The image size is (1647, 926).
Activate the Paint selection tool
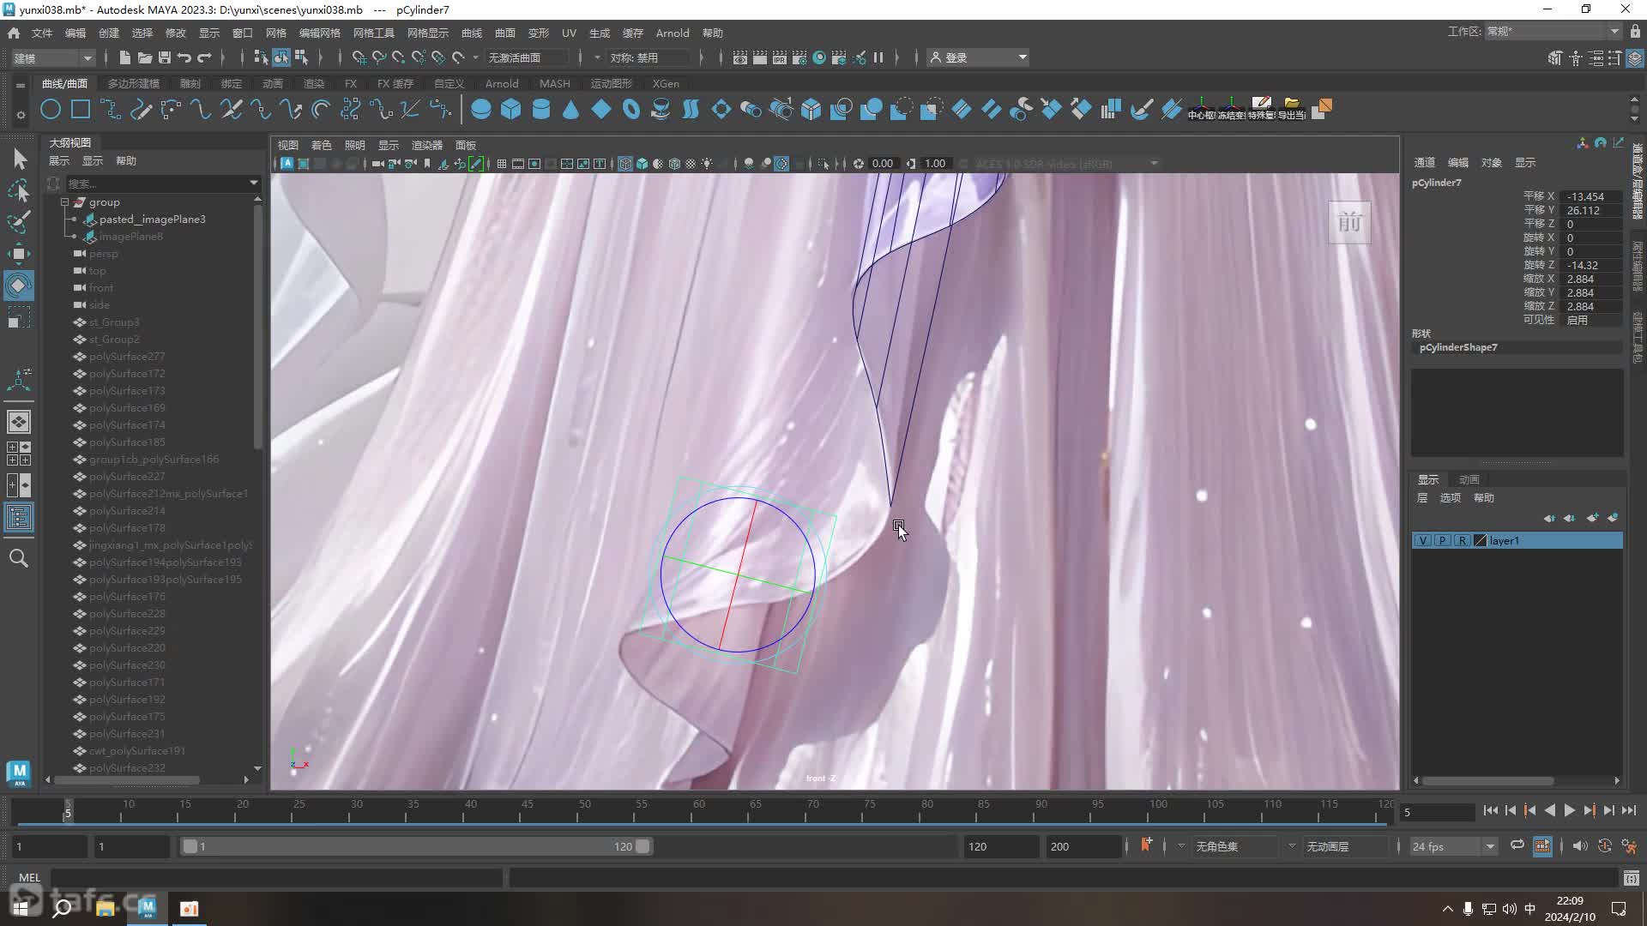pos(19,222)
